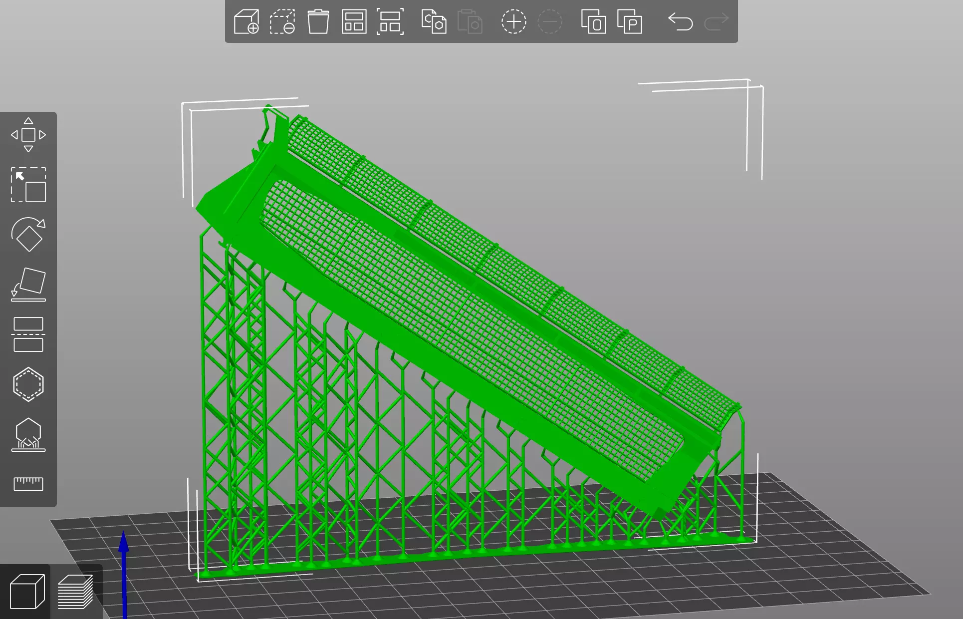963x619 pixels.
Task: Activate Place on face tool
Action: coord(28,285)
